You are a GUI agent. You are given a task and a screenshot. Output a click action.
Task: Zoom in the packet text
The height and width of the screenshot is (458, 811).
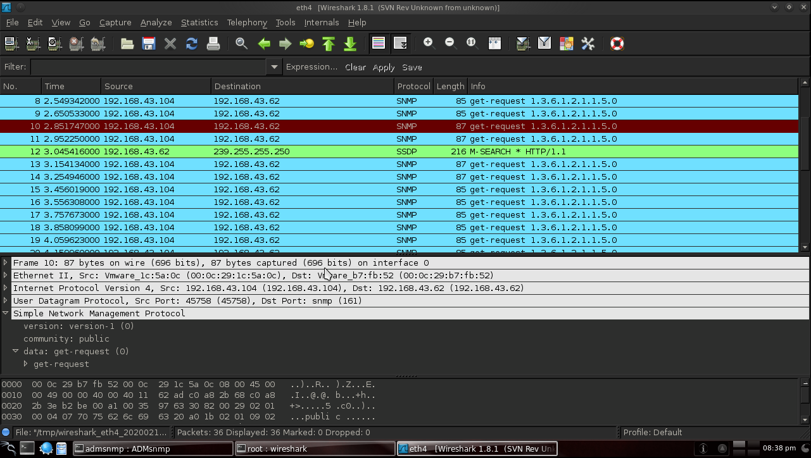(x=429, y=42)
